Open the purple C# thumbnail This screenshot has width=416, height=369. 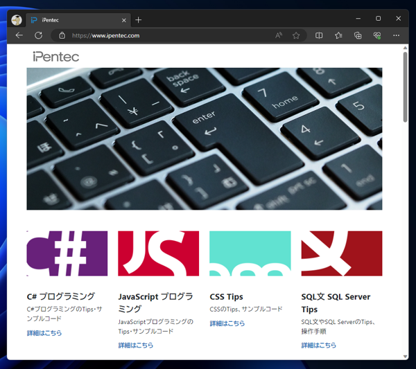click(67, 253)
